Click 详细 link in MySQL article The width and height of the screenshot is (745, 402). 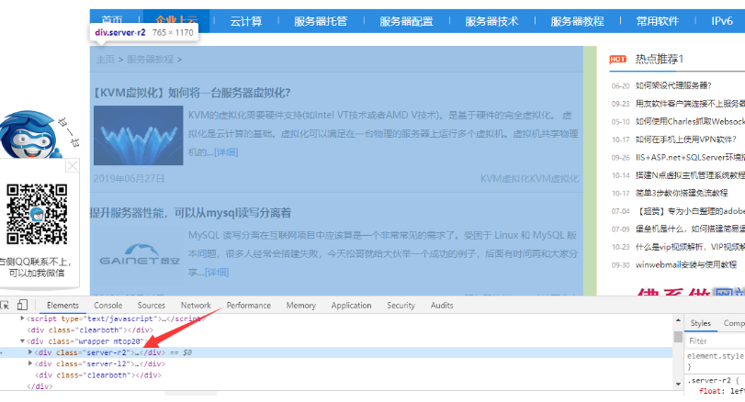click(x=217, y=273)
